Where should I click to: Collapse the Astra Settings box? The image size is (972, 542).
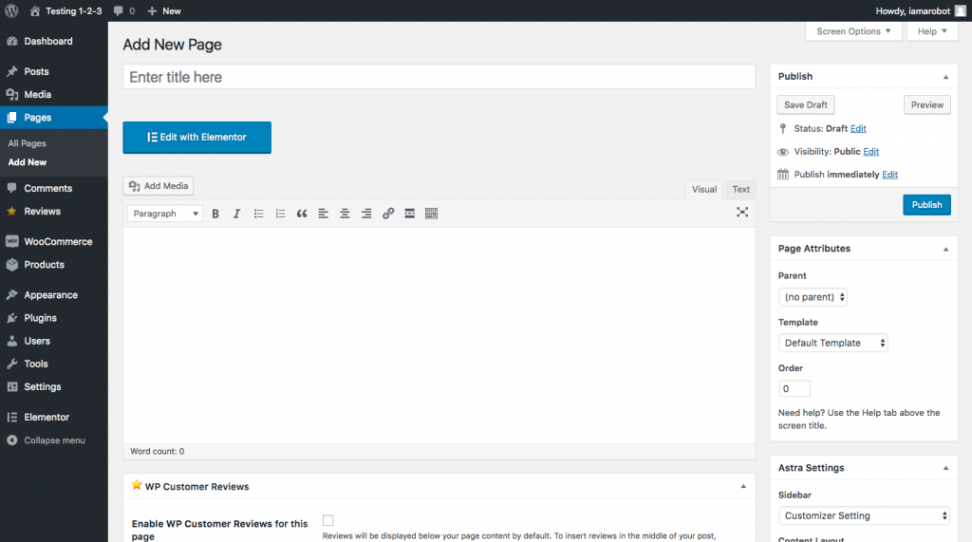point(945,468)
